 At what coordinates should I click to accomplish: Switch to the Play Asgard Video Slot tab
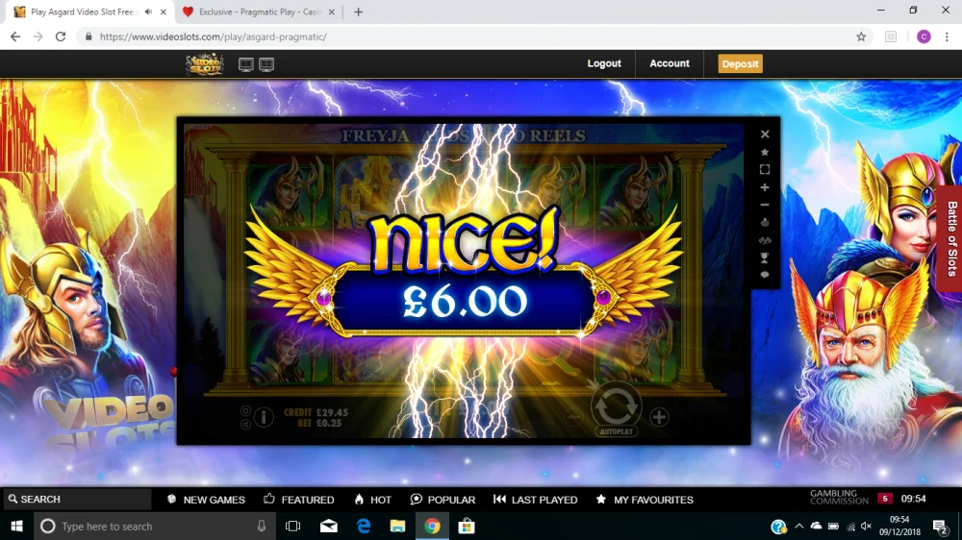(x=82, y=12)
